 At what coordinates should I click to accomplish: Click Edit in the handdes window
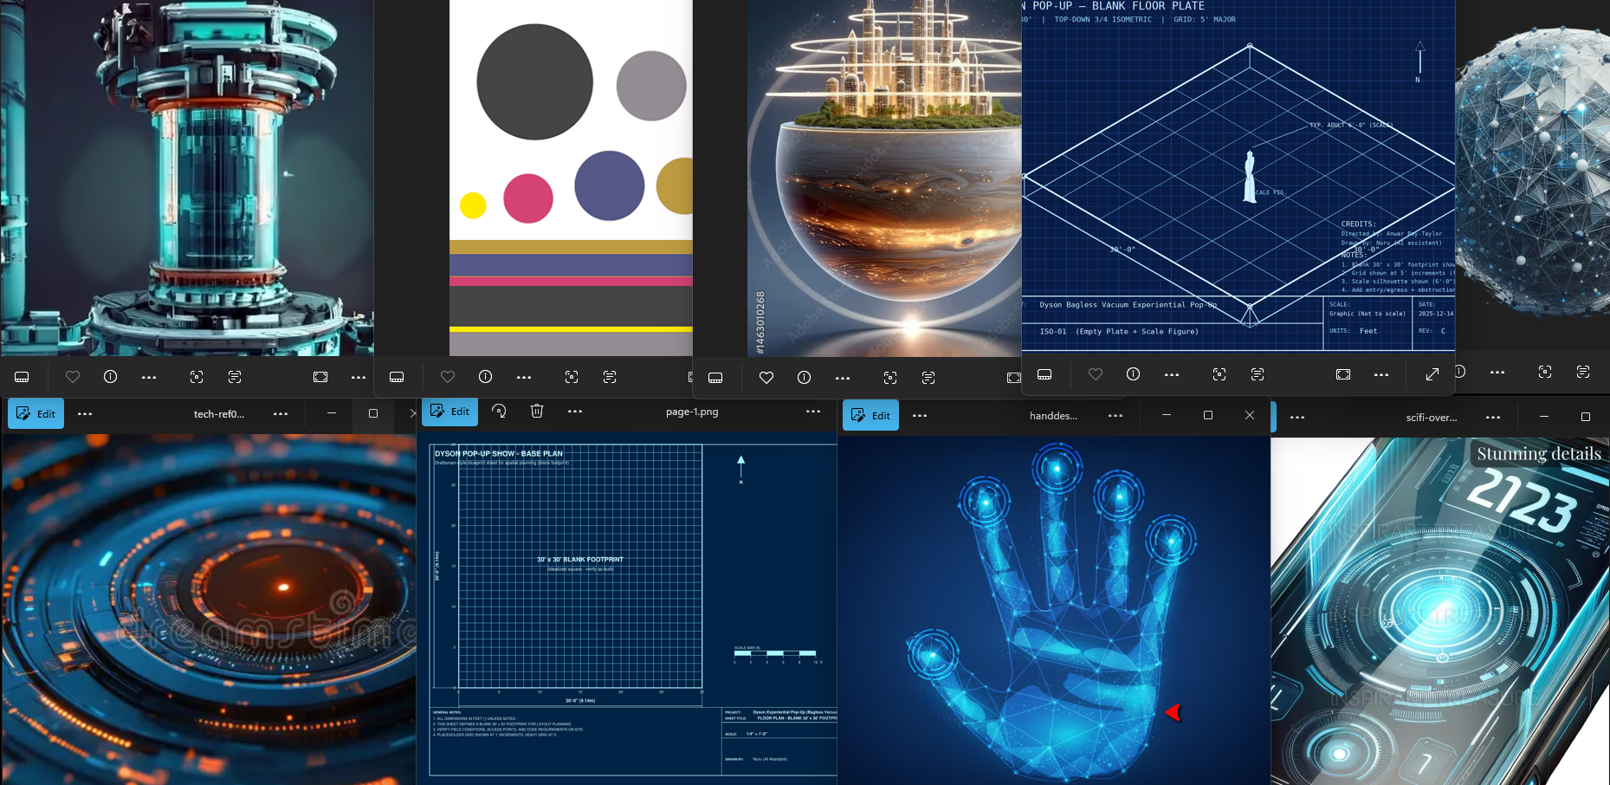(871, 416)
